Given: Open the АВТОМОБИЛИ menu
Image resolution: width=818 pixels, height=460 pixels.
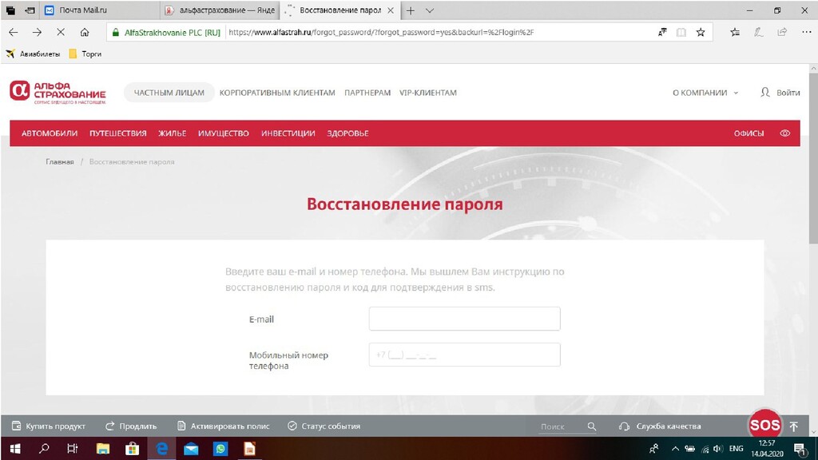Looking at the screenshot, I should (x=50, y=133).
